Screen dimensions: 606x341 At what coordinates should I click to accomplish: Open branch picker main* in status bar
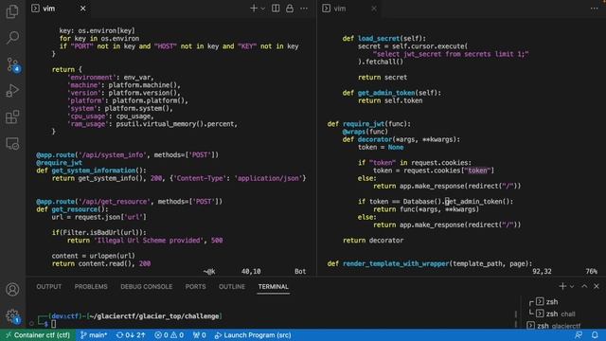(94, 334)
